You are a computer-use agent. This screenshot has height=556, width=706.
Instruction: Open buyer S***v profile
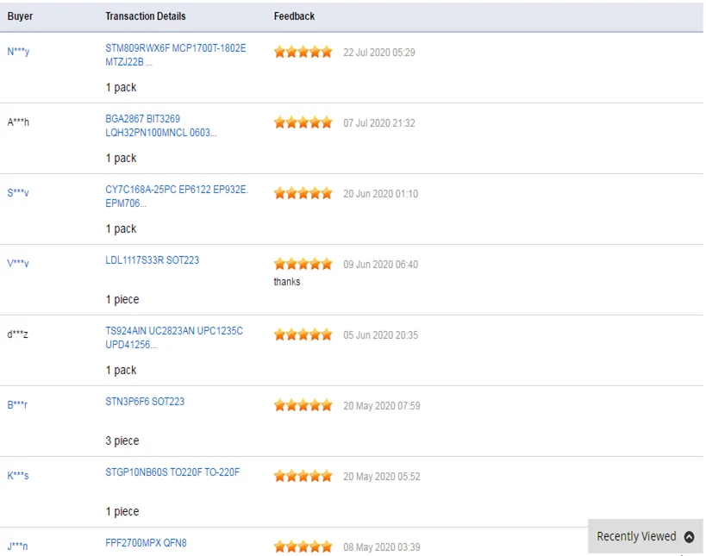click(x=18, y=193)
